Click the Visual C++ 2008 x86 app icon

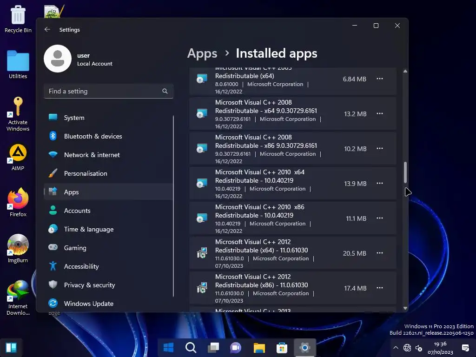(x=202, y=148)
